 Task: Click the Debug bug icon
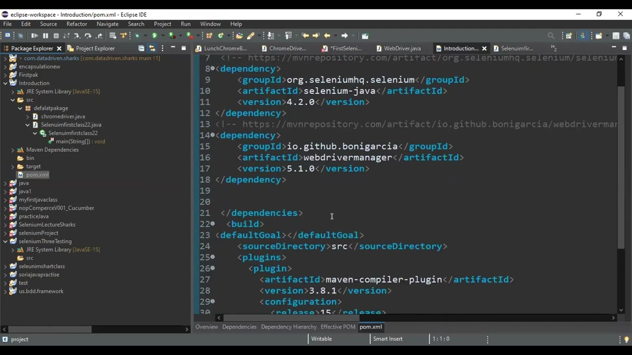point(137,35)
